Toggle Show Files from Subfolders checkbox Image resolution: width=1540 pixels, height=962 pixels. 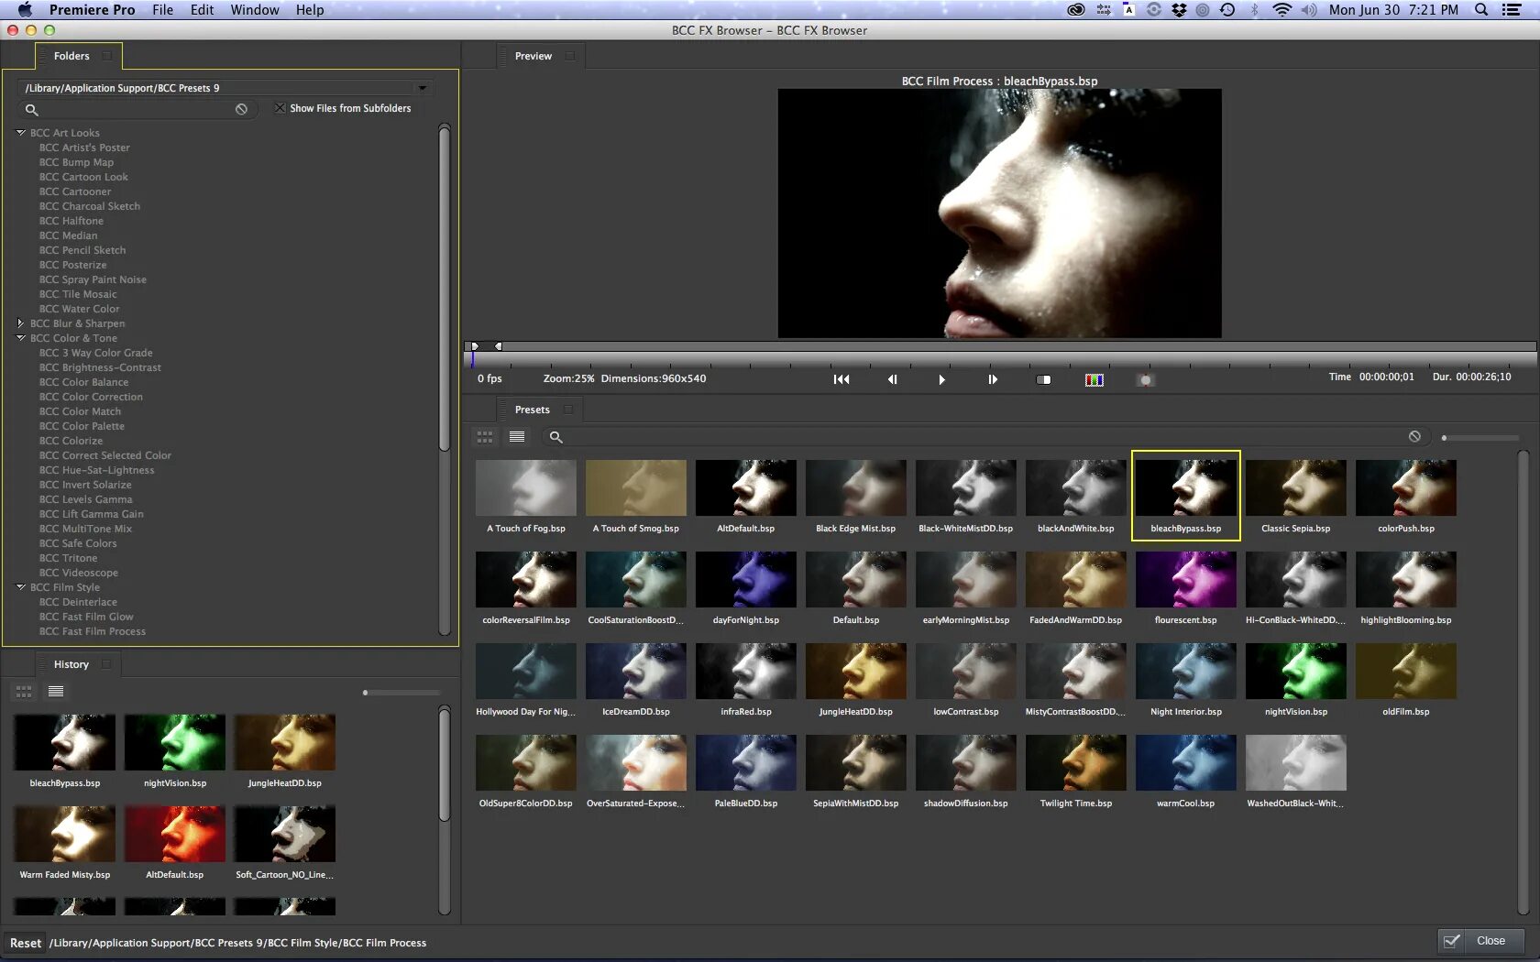point(280,108)
